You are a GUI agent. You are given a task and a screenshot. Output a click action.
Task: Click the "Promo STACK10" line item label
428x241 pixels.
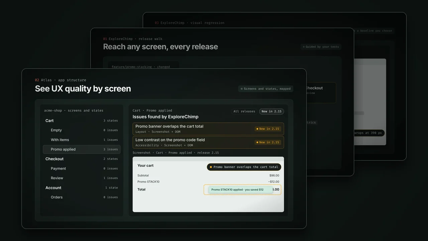[x=148, y=182]
